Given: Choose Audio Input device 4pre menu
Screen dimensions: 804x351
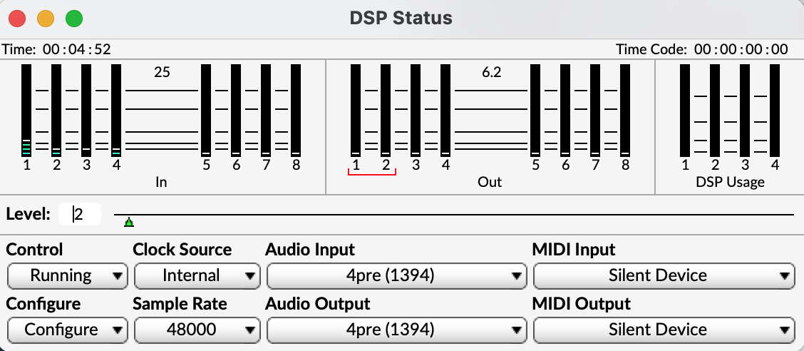Looking at the screenshot, I should [396, 275].
